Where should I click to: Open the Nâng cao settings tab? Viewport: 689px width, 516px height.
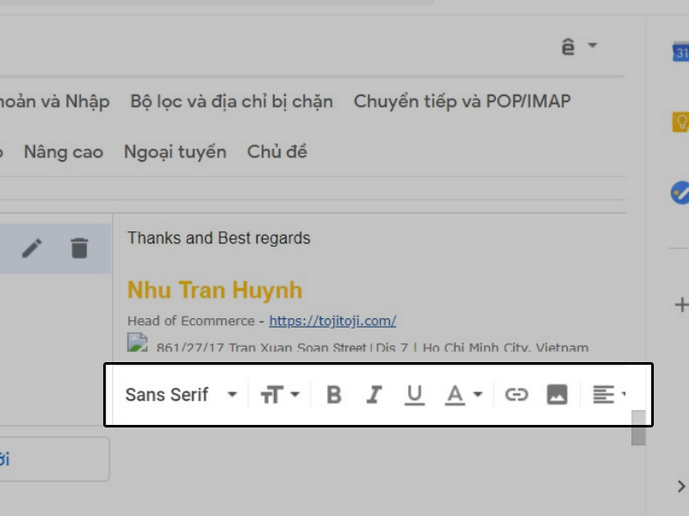point(63,152)
